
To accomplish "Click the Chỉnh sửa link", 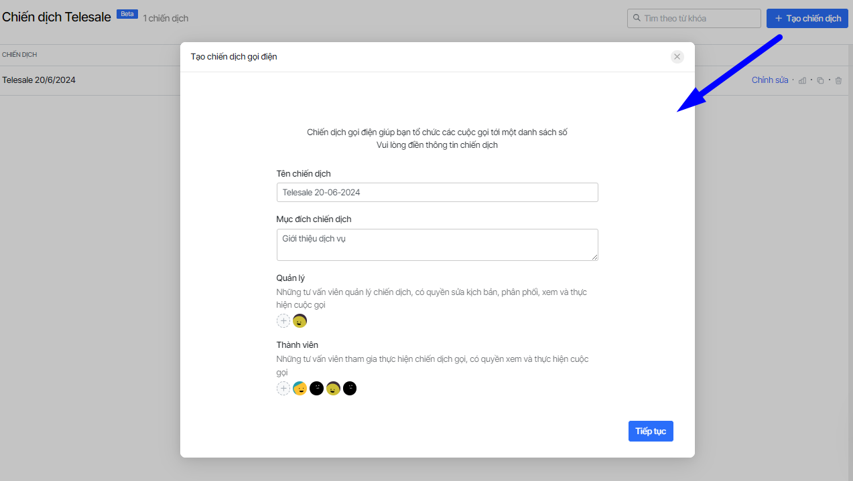I will 770,80.
